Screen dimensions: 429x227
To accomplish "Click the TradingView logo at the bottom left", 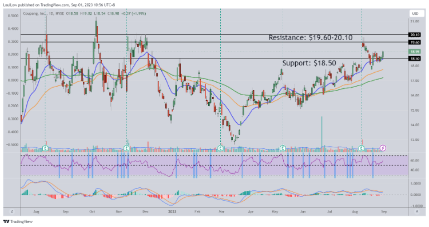I will 18,221.
